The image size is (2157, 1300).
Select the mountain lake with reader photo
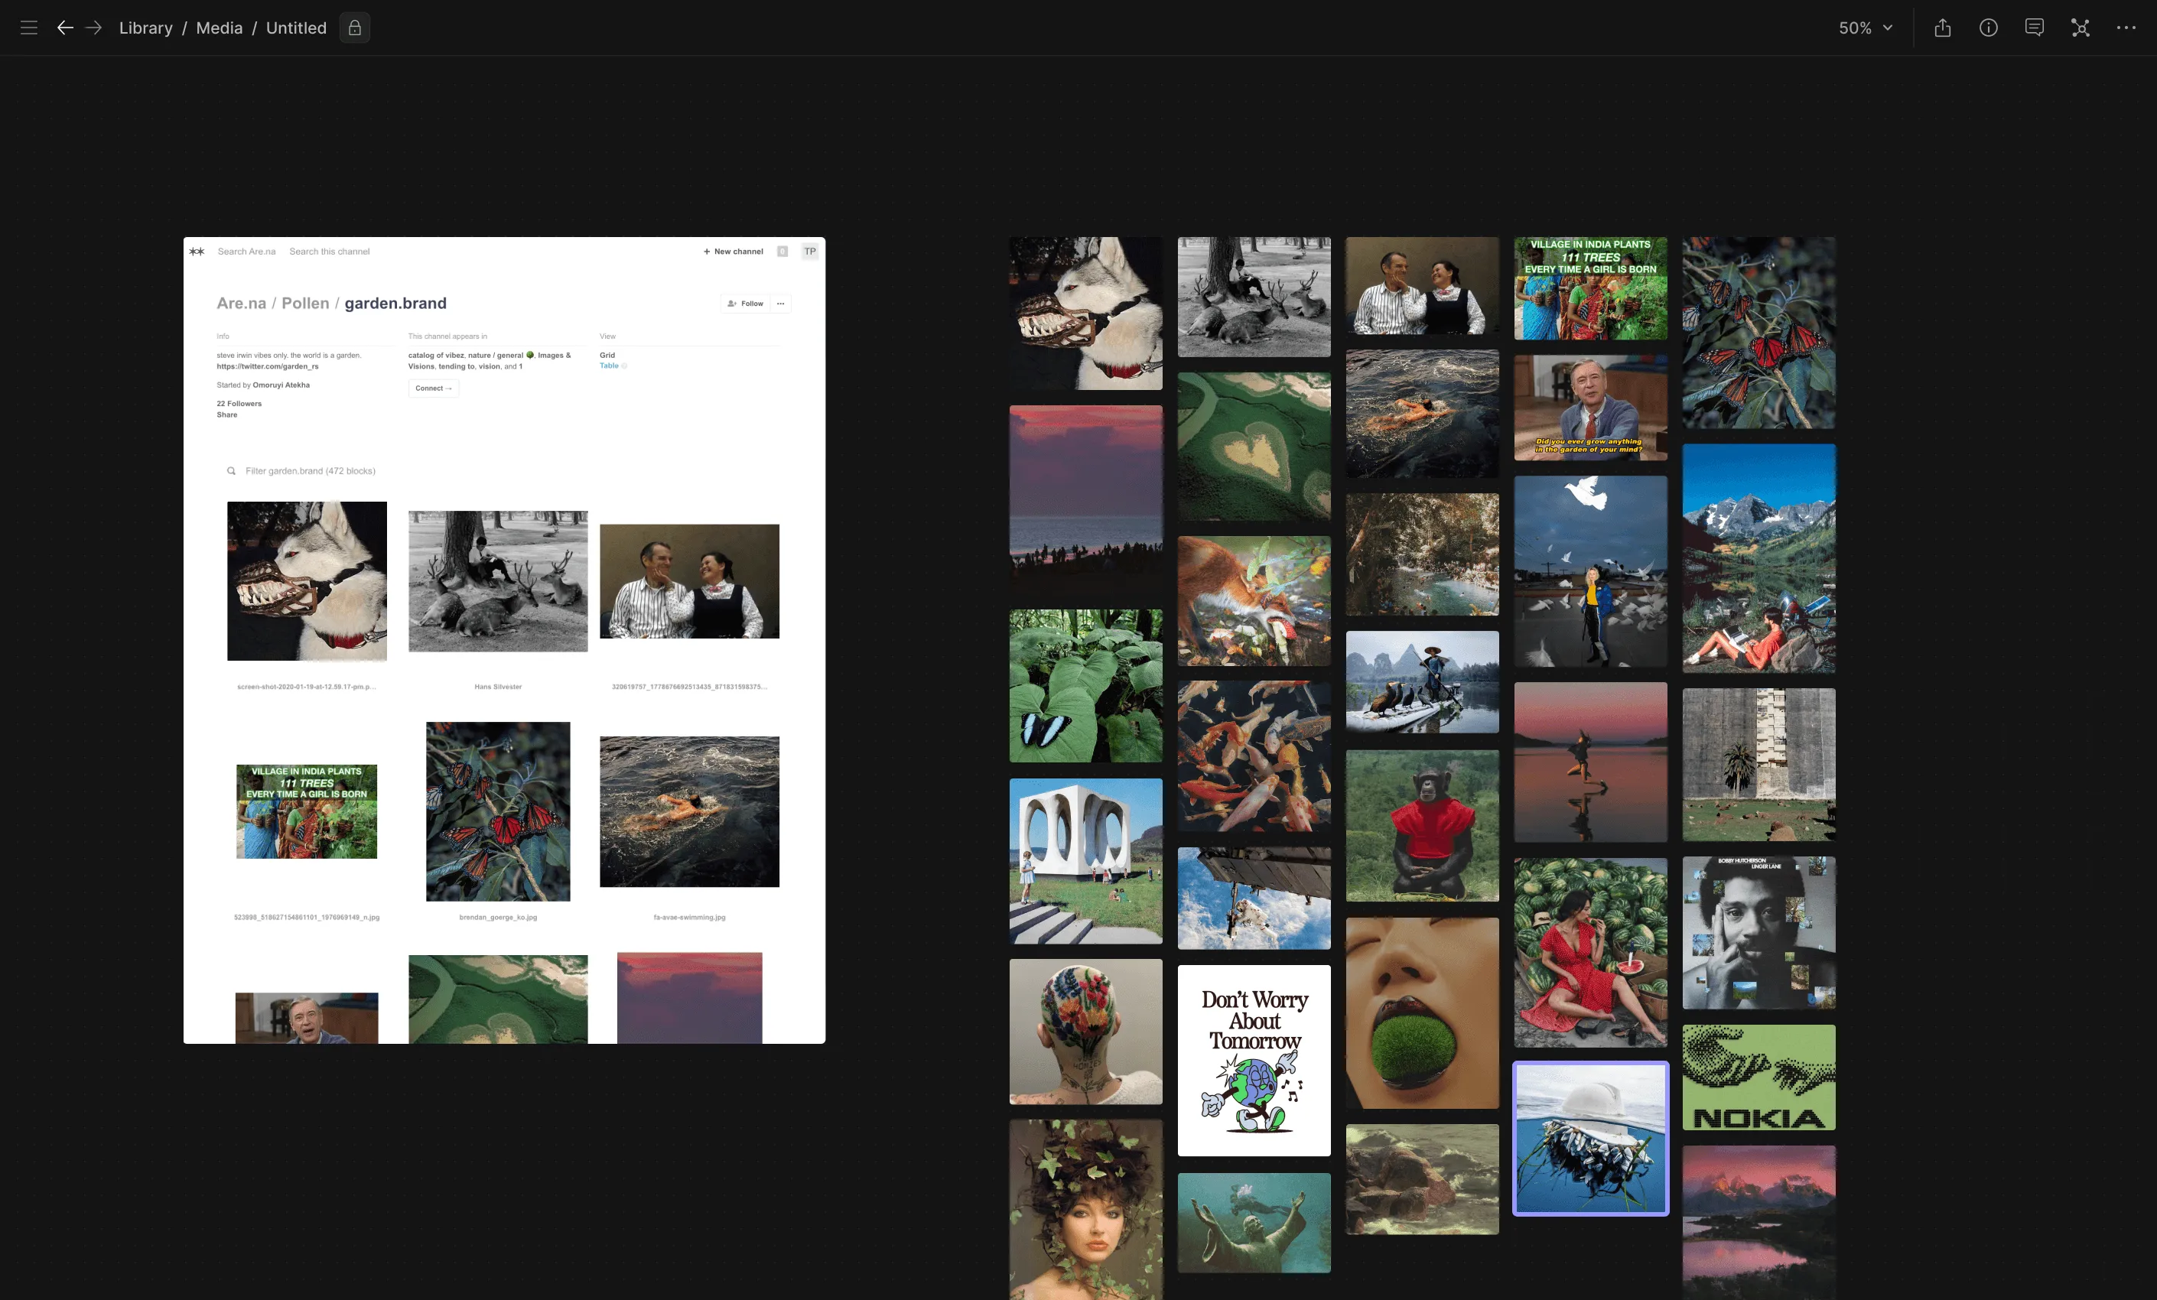coord(1758,558)
